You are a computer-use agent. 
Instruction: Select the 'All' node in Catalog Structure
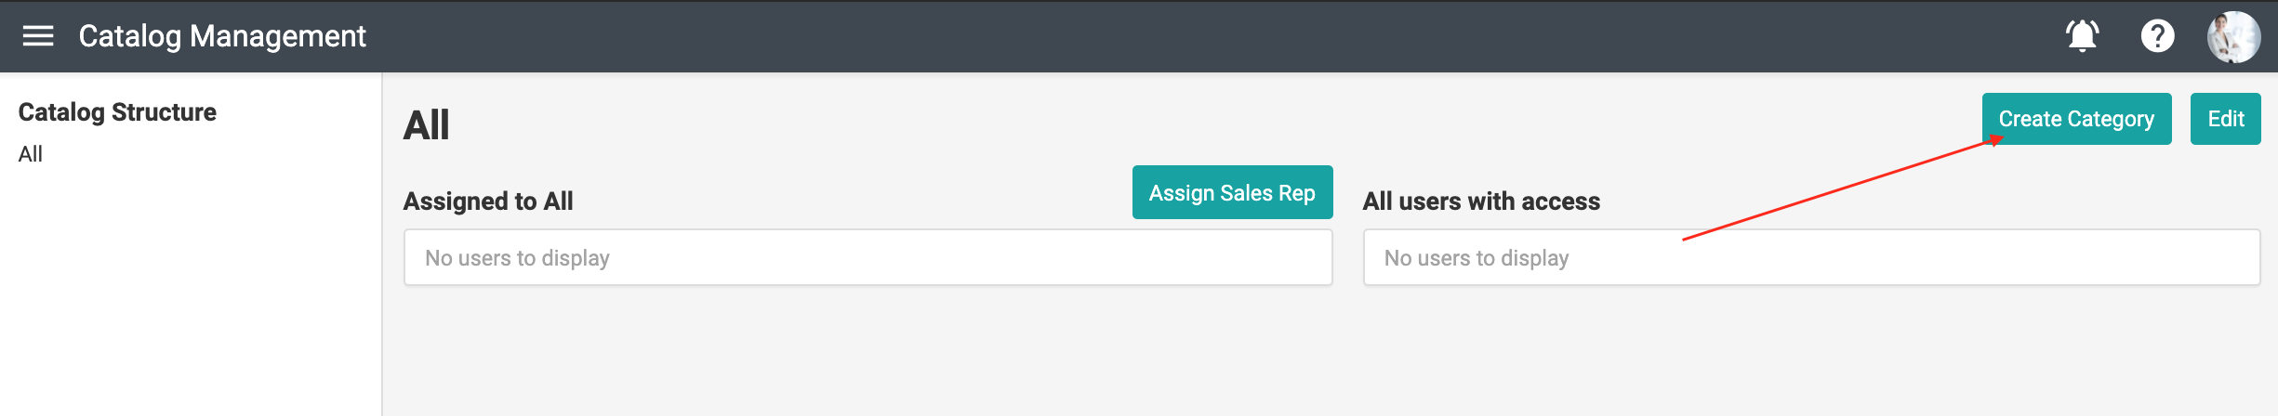pyautogui.click(x=31, y=154)
